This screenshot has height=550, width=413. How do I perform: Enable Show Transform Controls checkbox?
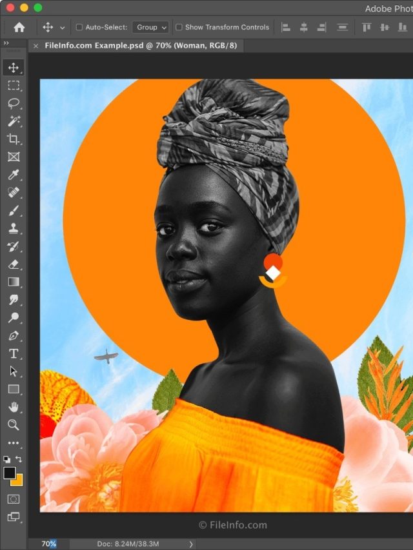(x=179, y=27)
